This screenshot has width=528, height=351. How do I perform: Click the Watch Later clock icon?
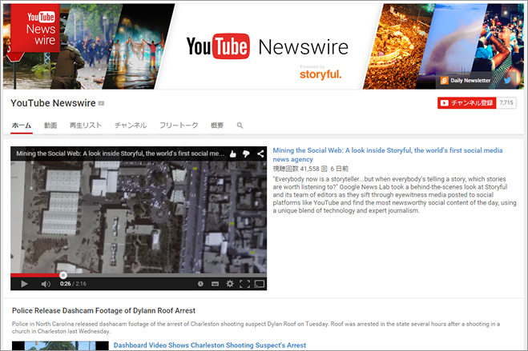[200, 284]
